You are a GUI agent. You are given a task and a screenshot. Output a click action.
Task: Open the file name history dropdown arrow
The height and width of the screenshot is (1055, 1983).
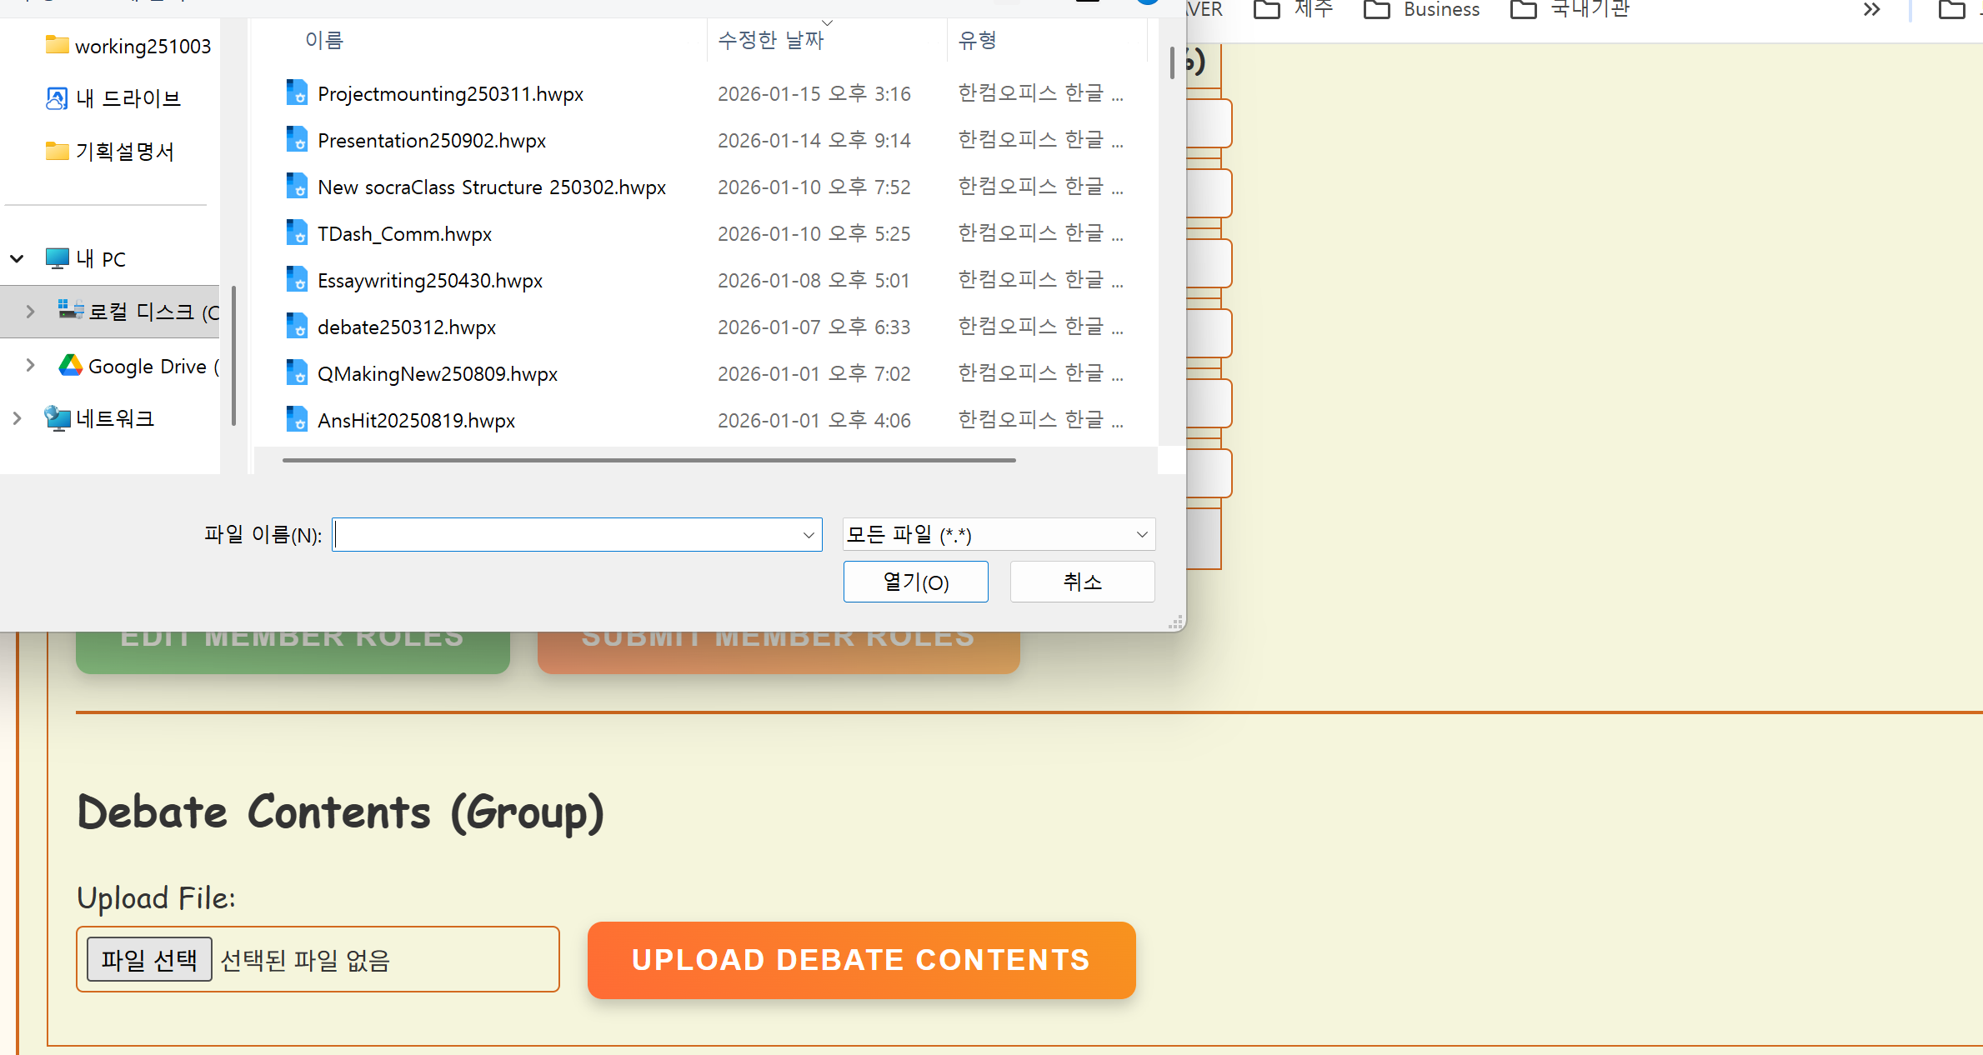pos(808,535)
